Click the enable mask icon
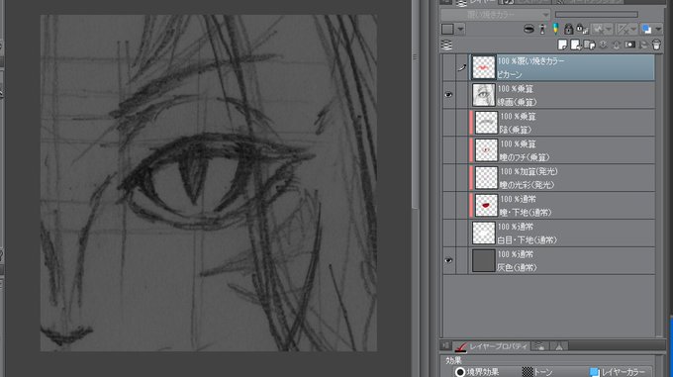 point(598,29)
